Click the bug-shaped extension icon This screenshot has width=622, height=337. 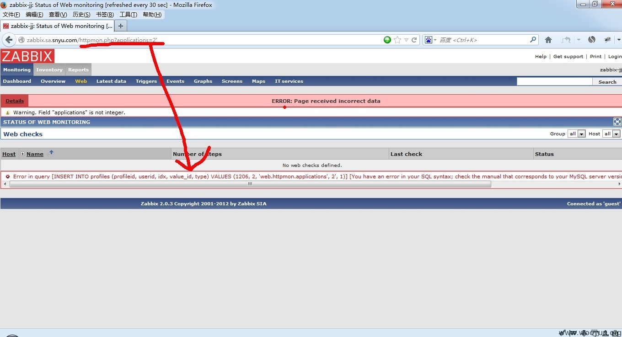coord(607,40)
